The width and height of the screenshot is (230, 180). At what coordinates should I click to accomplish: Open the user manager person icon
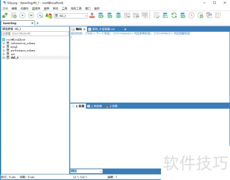pos(92,15)
